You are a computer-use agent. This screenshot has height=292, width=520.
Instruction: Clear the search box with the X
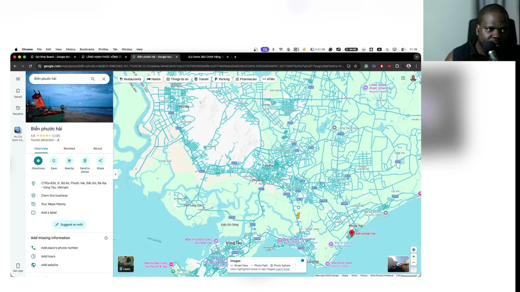104,79
